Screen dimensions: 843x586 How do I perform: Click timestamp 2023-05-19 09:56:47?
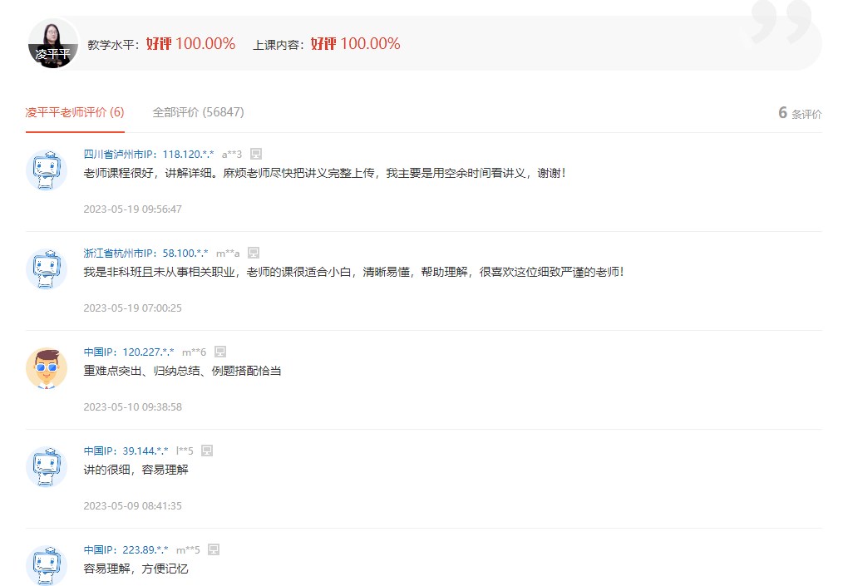coord(133,209)
